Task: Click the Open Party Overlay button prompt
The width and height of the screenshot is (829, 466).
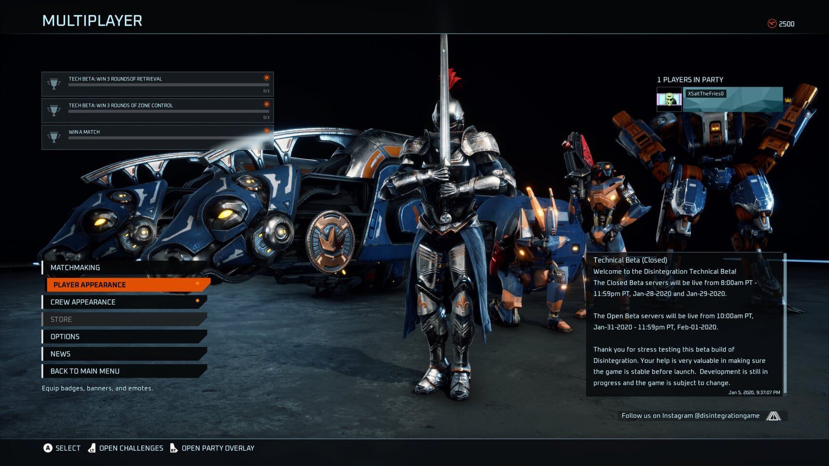Action: (212, 448)
